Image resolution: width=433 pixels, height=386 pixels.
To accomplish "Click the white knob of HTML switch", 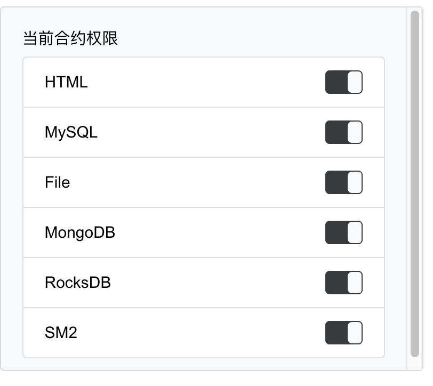I will click(355, 82).
